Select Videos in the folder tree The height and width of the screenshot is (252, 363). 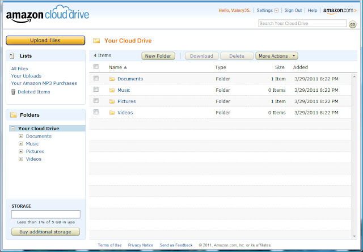click(33, 159)
